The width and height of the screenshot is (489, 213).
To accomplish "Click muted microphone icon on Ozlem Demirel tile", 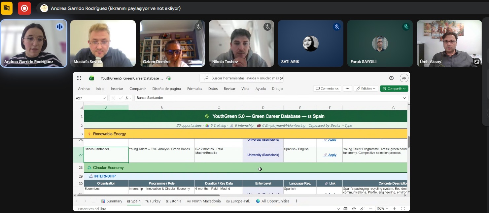I will pos(198,27).
